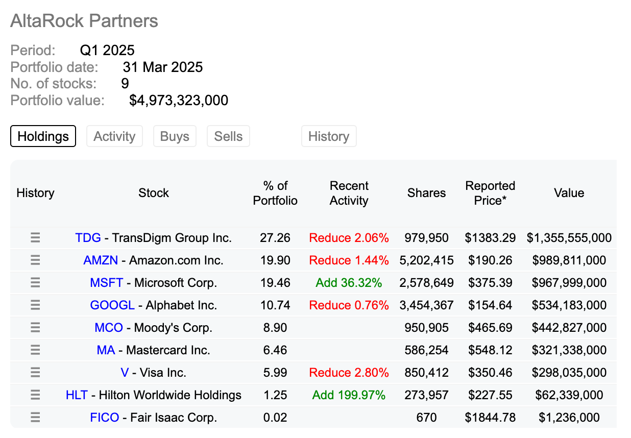Click the TDG value $1,355,555,000
The width and height of the screenshot is (631, 438).
pos(569,238)
